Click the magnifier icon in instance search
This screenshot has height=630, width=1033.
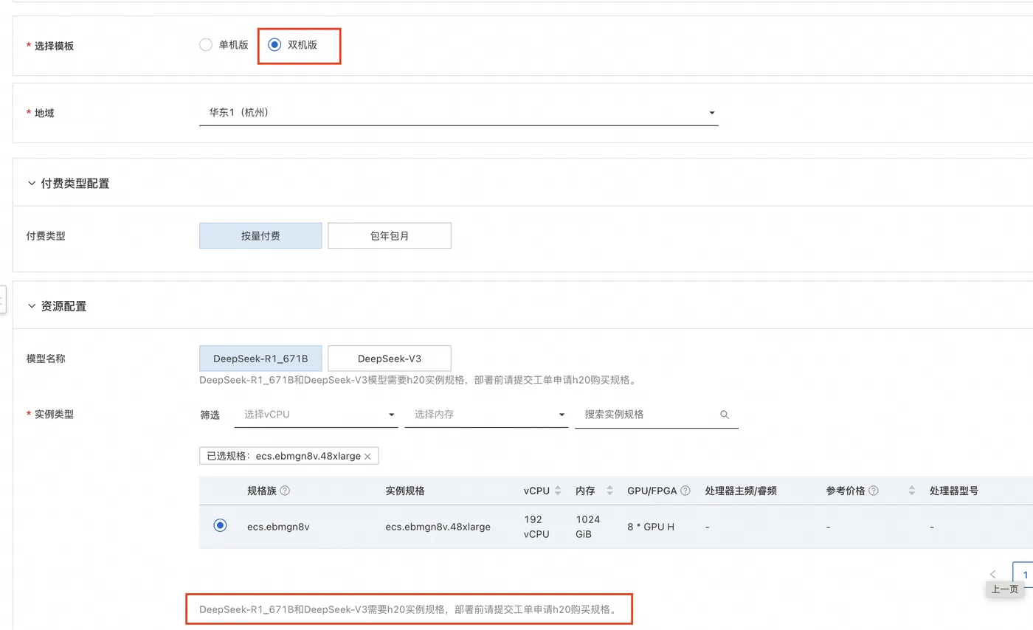pyautogui.click(x=725, y=415)
